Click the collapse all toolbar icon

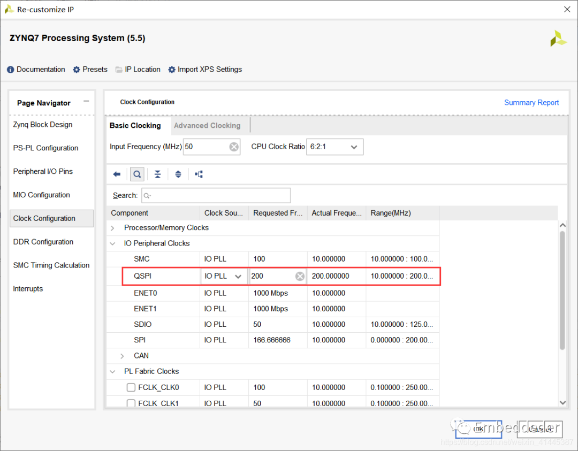tap(157, 174)
